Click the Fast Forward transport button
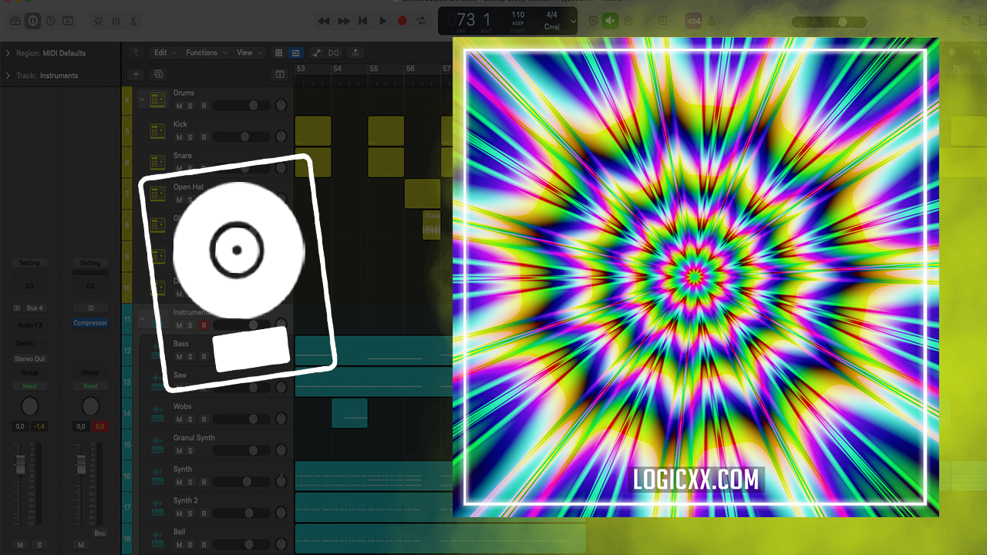This screenshot has height=555, width=987. coord(344,21)
